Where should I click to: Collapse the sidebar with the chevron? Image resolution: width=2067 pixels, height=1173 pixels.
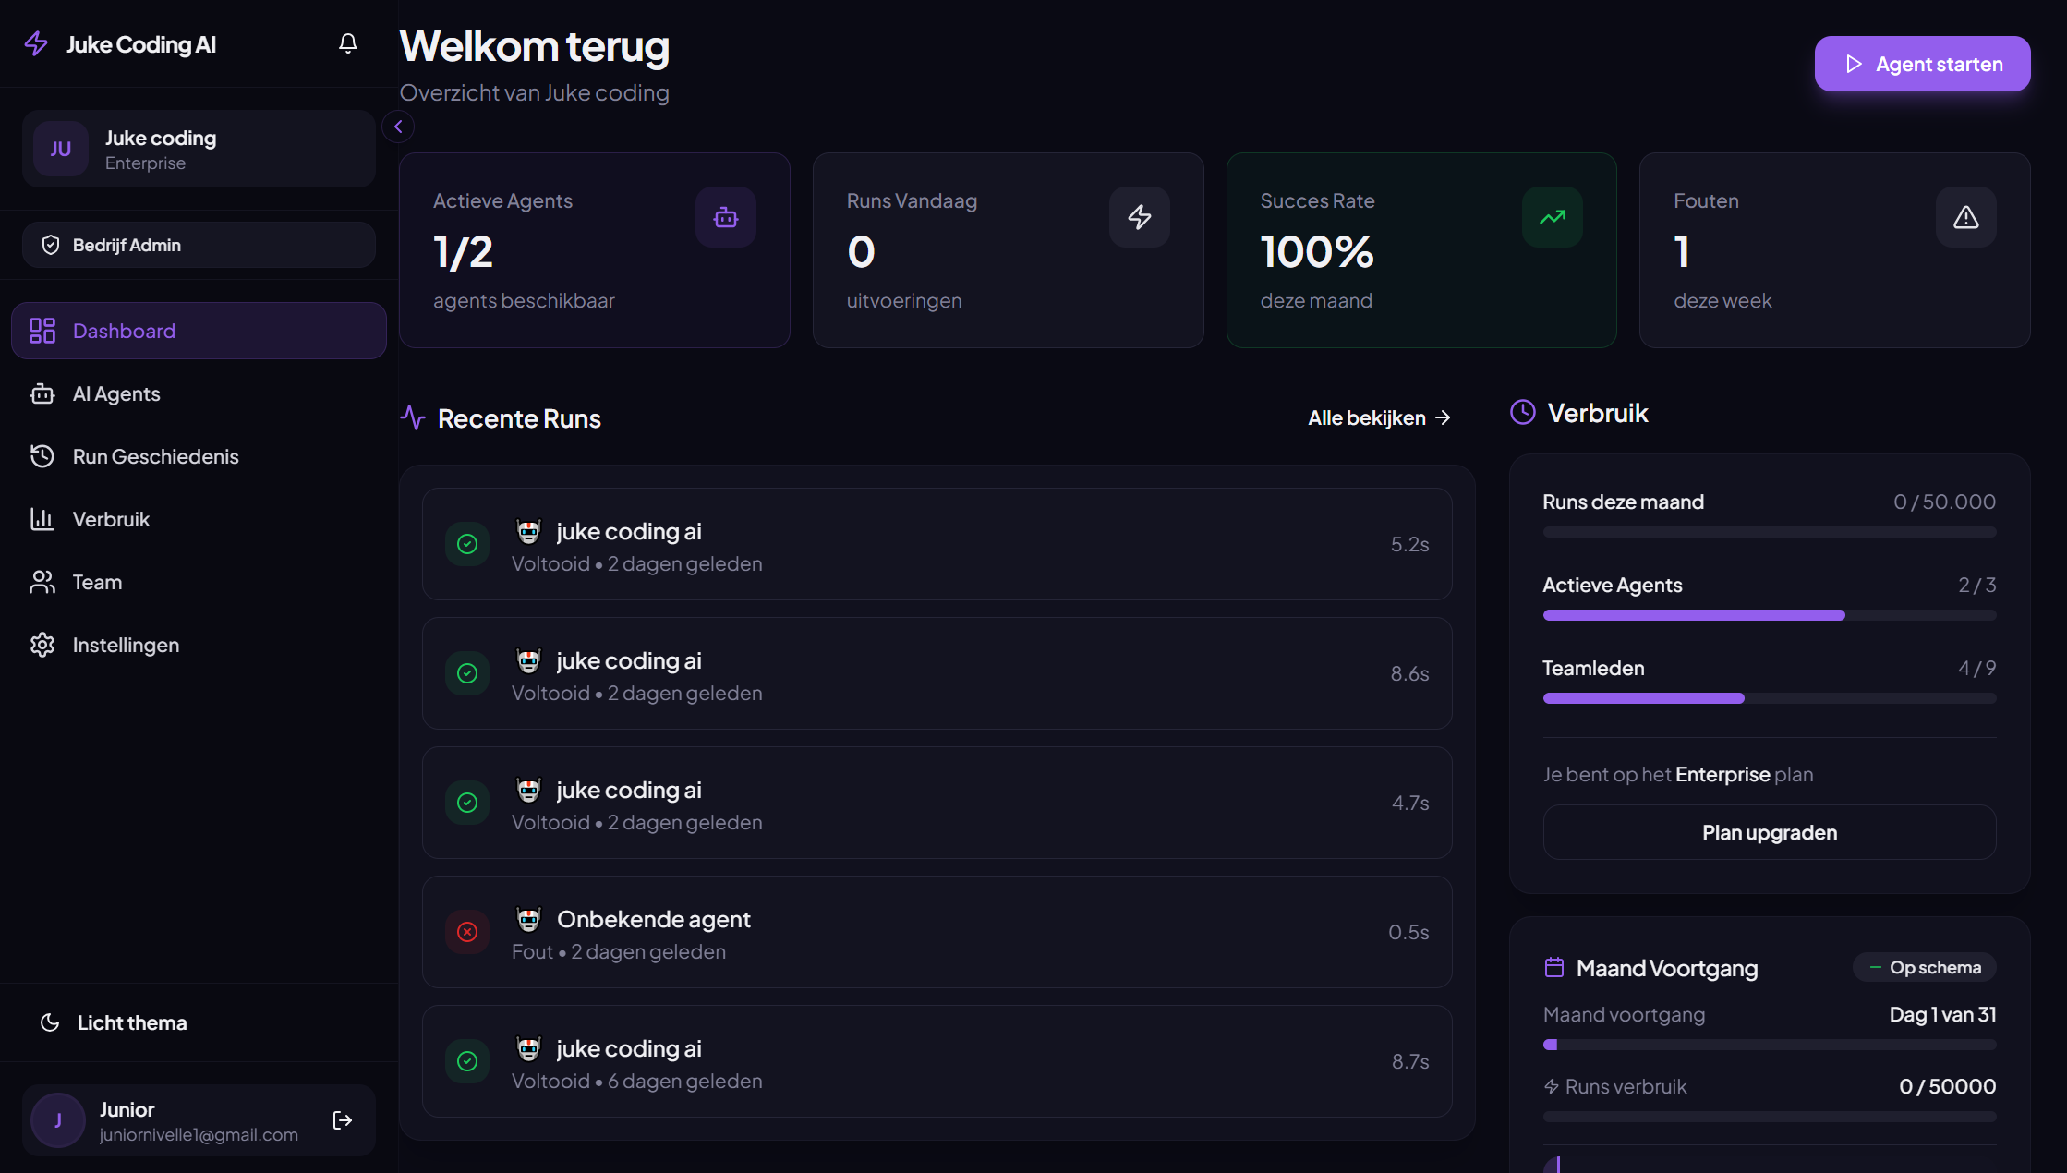pos(398,127)
